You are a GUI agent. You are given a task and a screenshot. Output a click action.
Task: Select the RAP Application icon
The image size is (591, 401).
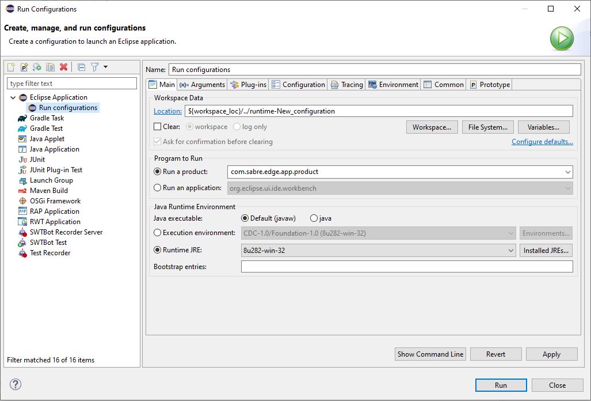coord(22,211)
